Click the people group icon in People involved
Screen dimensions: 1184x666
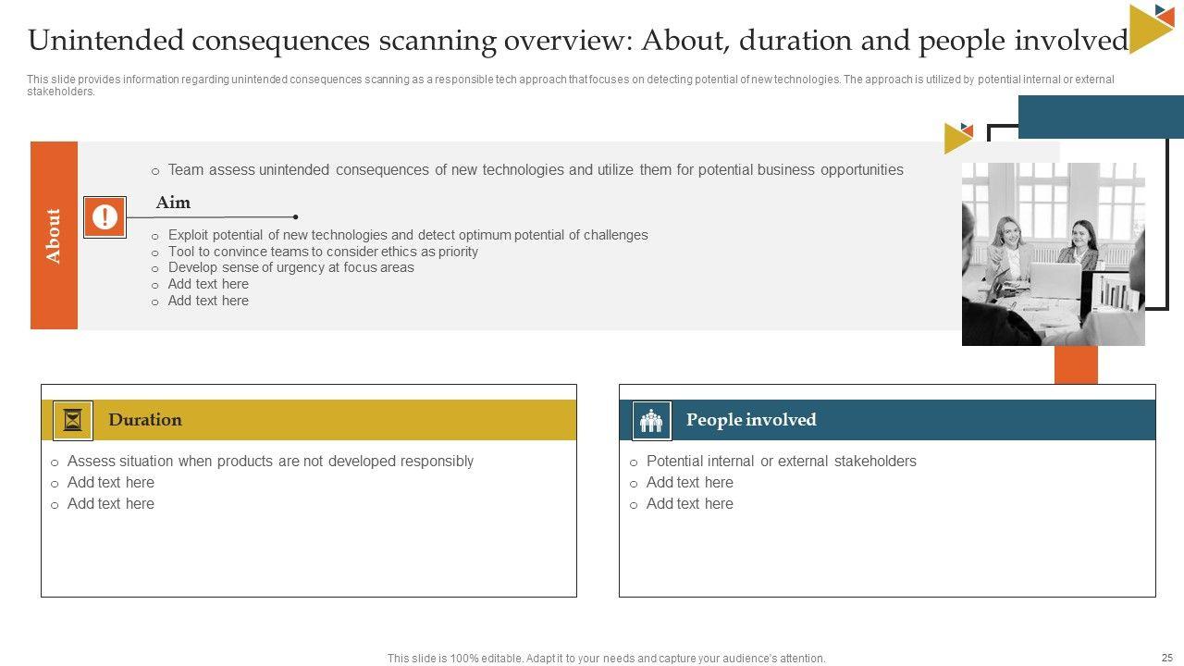pos(651,420)
